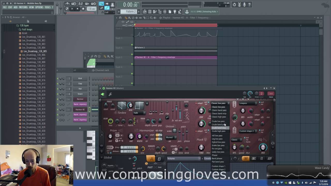Add new pattern with plus button
The image size is (331, 186).
139,12
